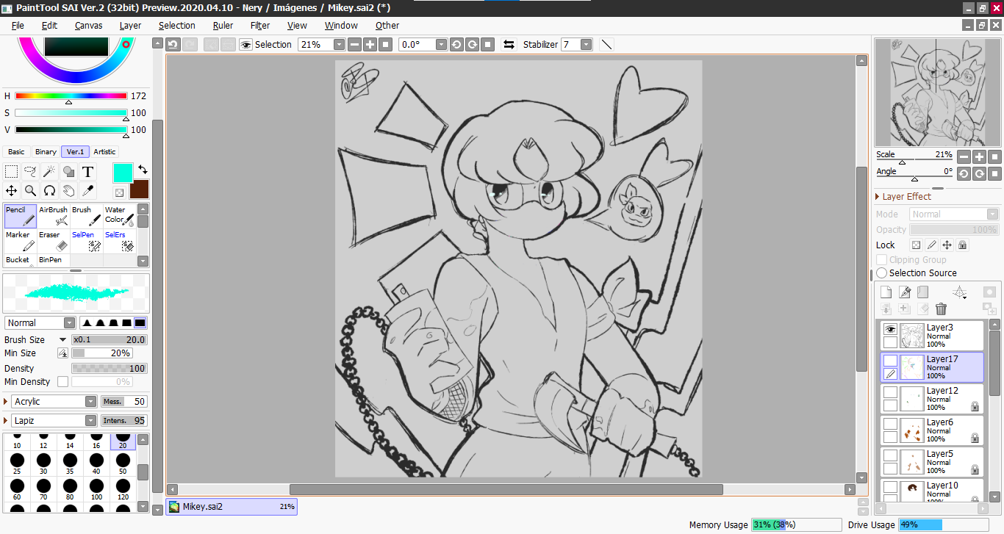
Task: Adjust the Brush Size slider
Action: [x=109, y=340]
